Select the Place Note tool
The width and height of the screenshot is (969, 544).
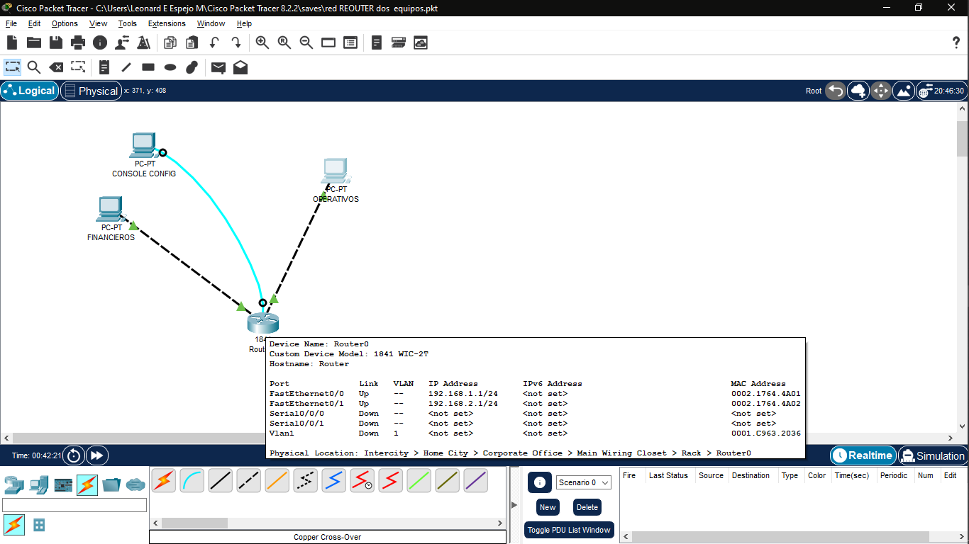pyautogui.click(x=104, y=67)
